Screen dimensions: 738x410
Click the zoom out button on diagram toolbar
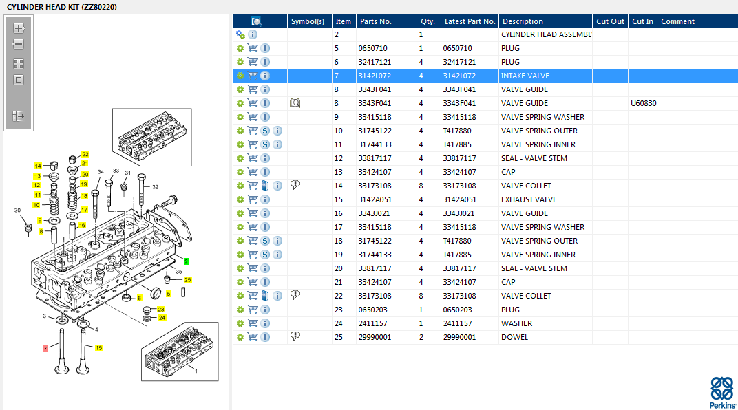pos(19,44)
